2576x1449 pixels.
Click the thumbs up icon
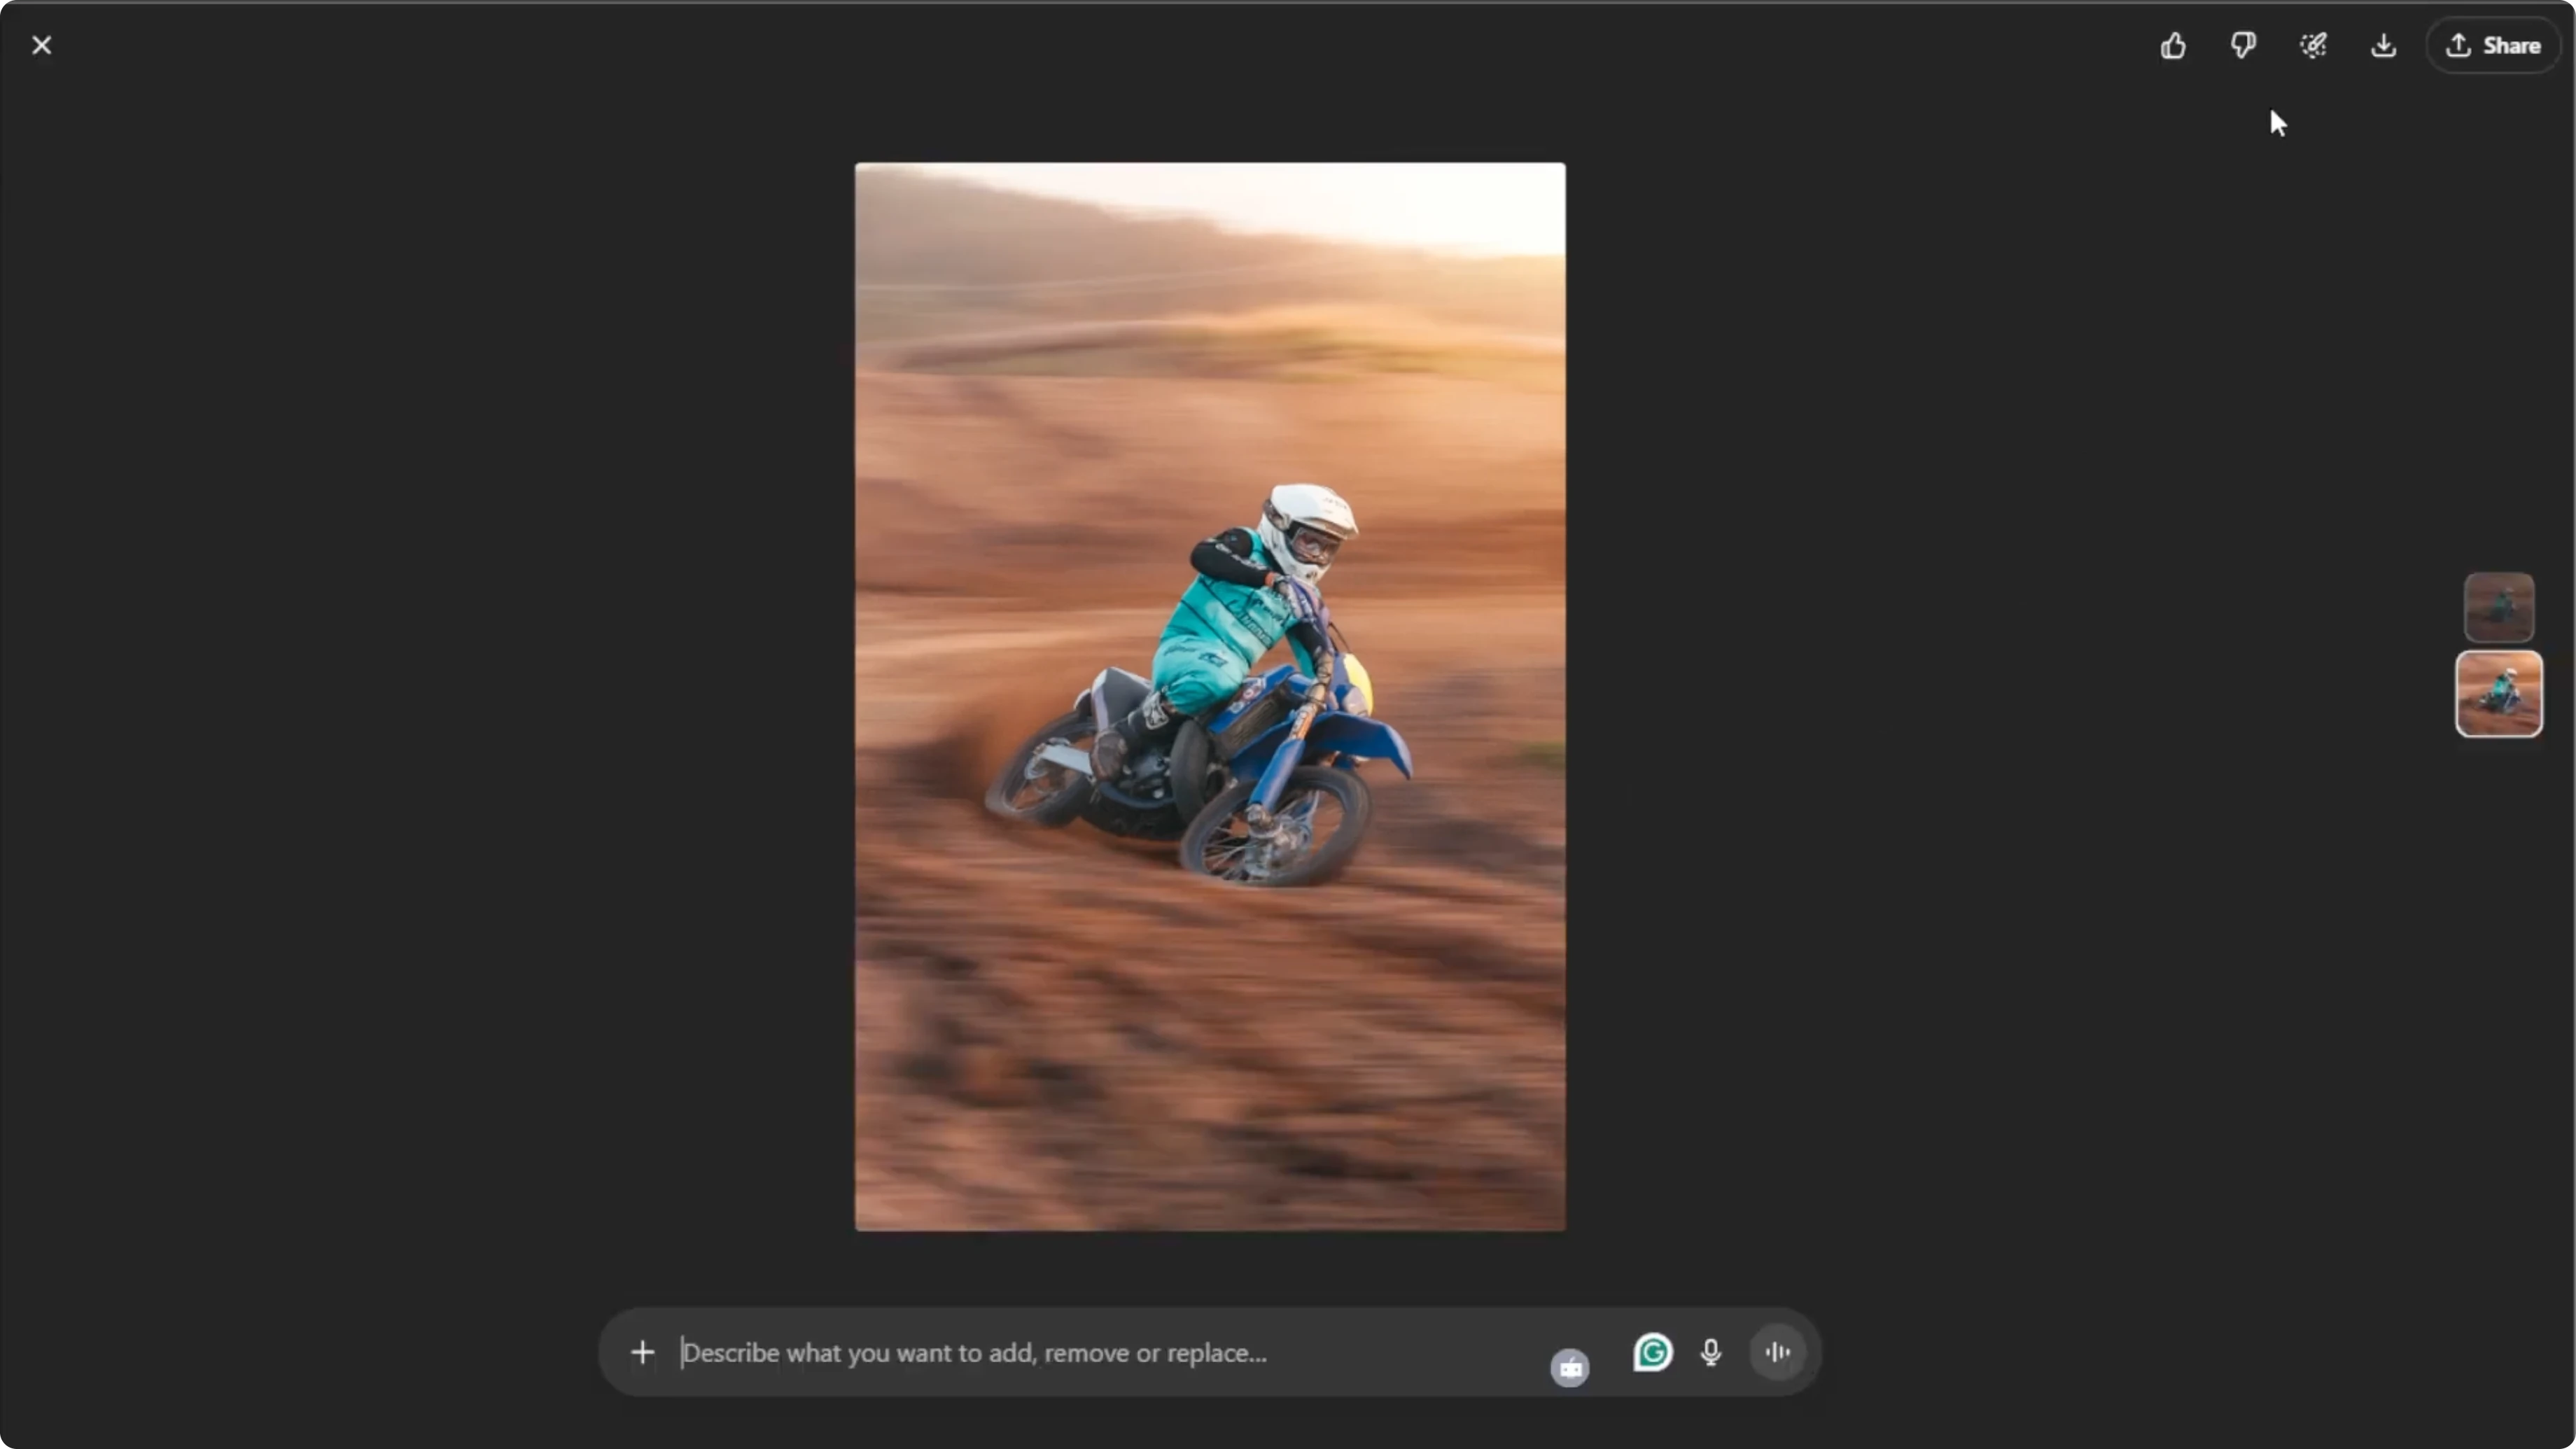pos(2172,45)
